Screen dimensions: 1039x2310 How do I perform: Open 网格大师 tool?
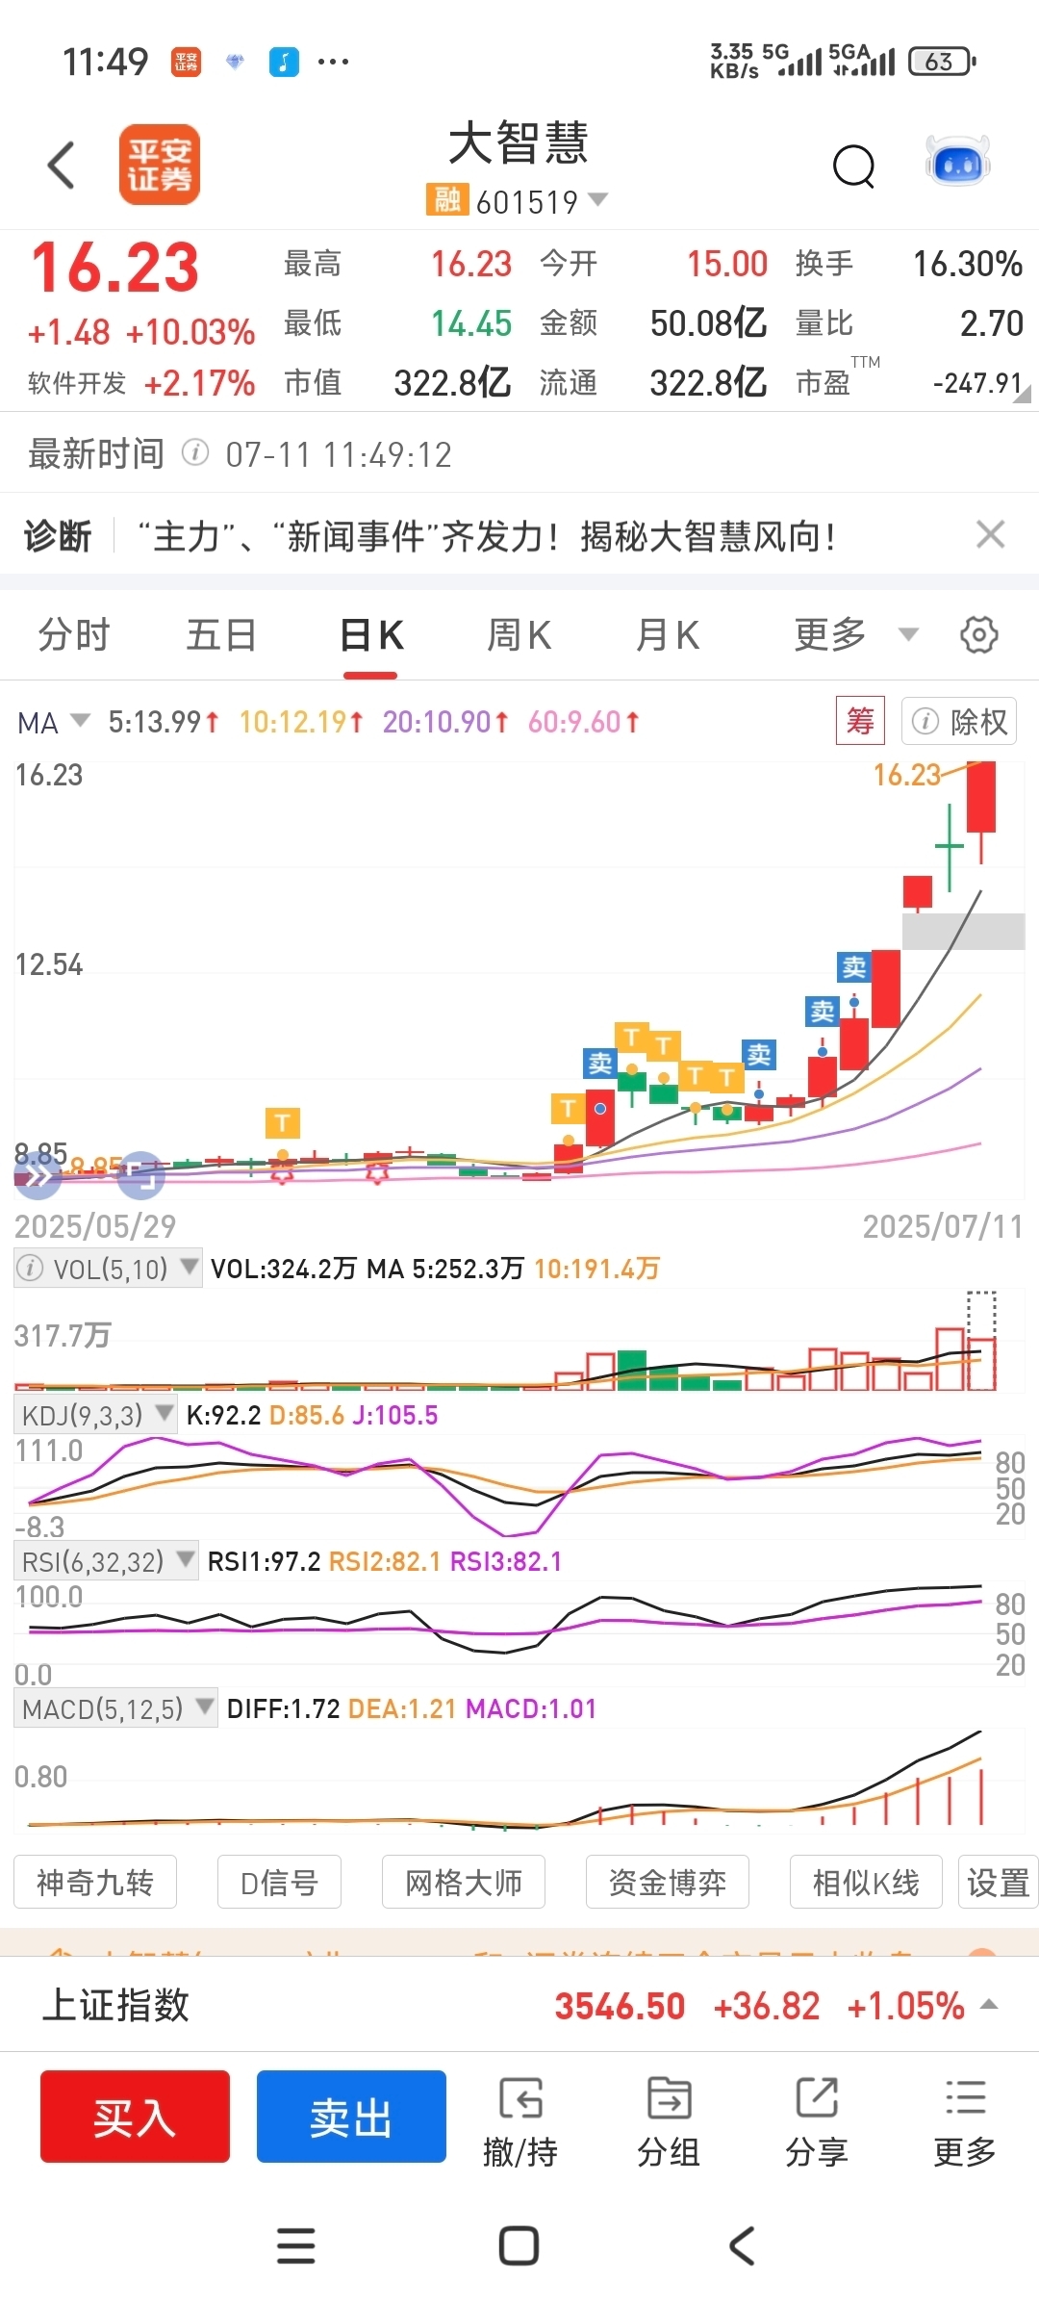click(464, 1882)
